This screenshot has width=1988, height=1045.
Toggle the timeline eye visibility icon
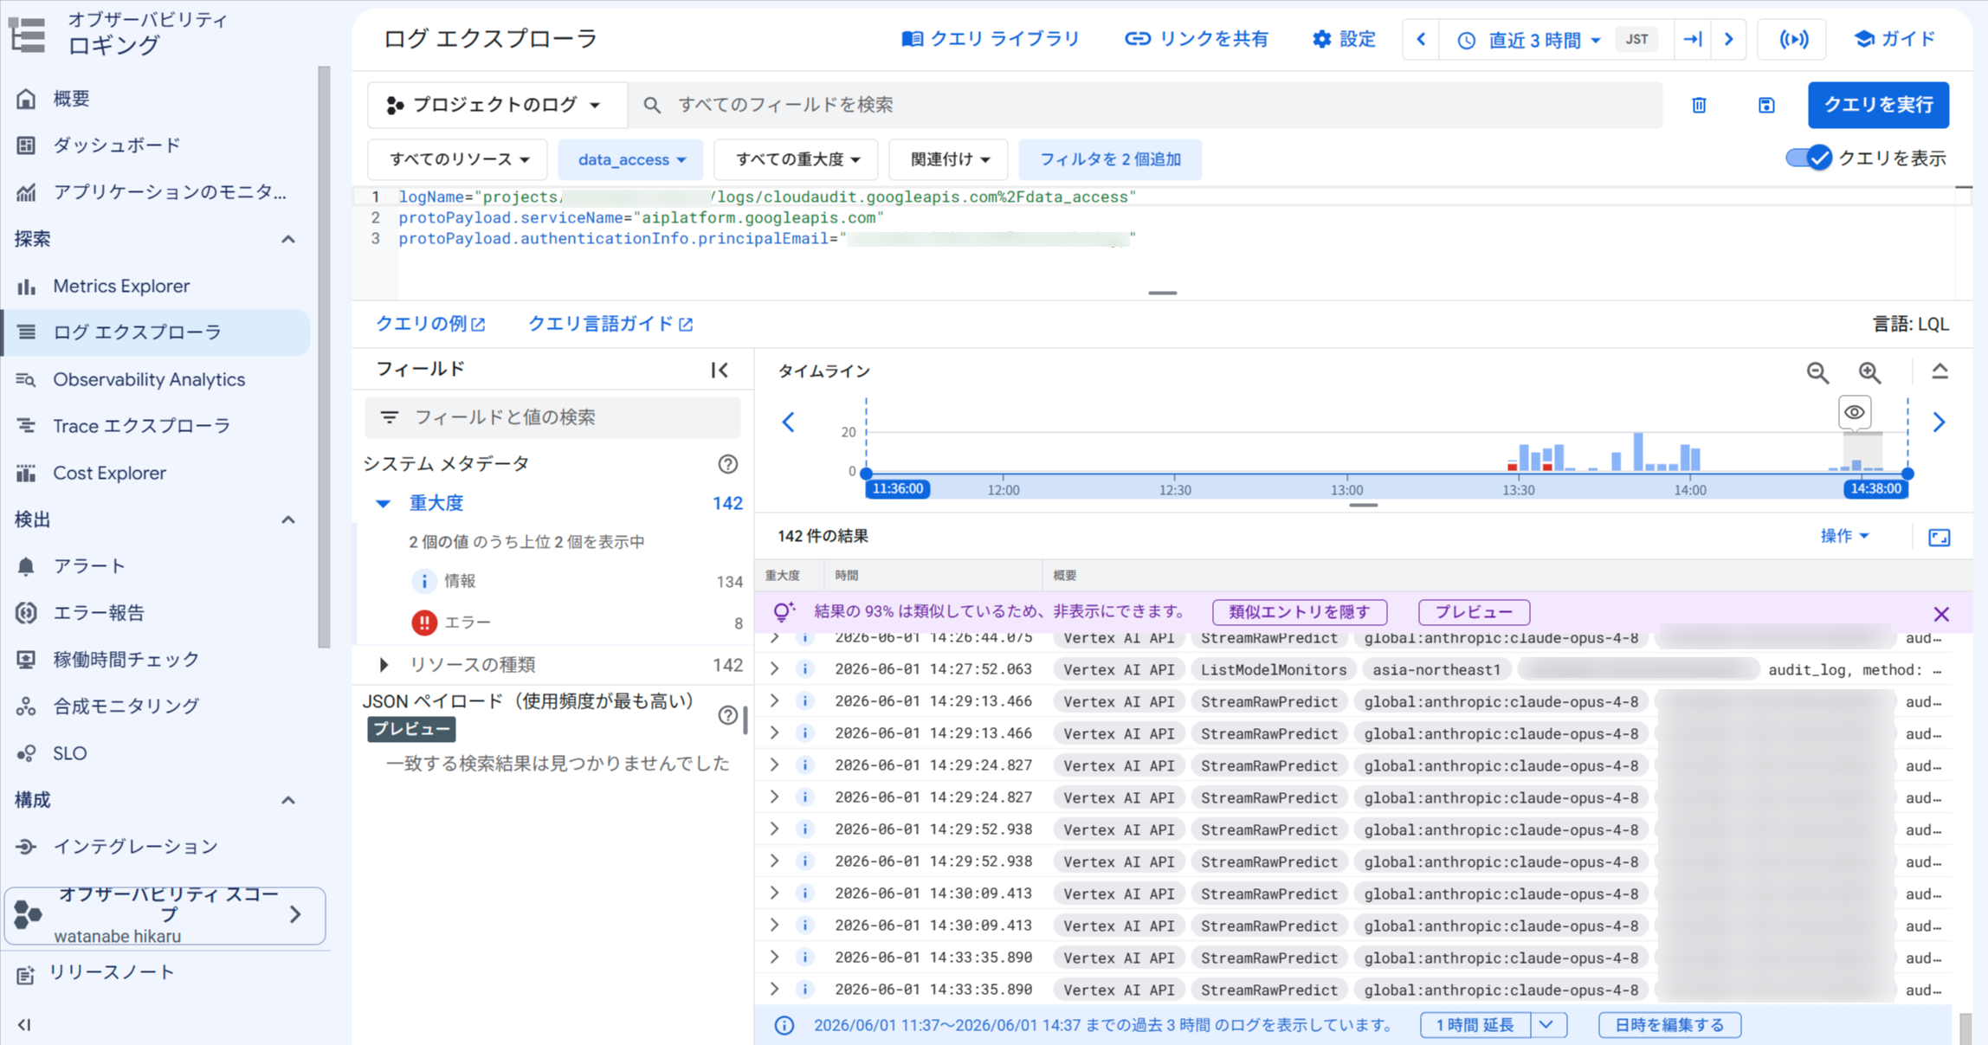tap(1854, 412)
